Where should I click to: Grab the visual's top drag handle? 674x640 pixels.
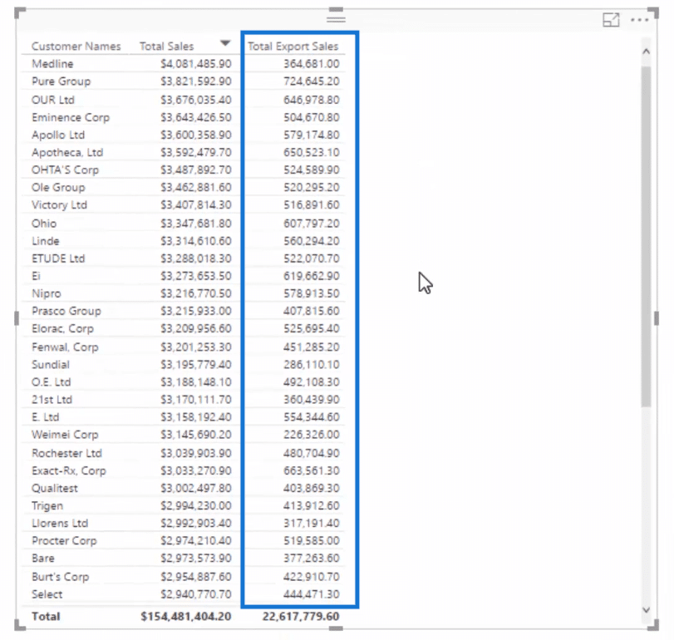coord(336,19)
